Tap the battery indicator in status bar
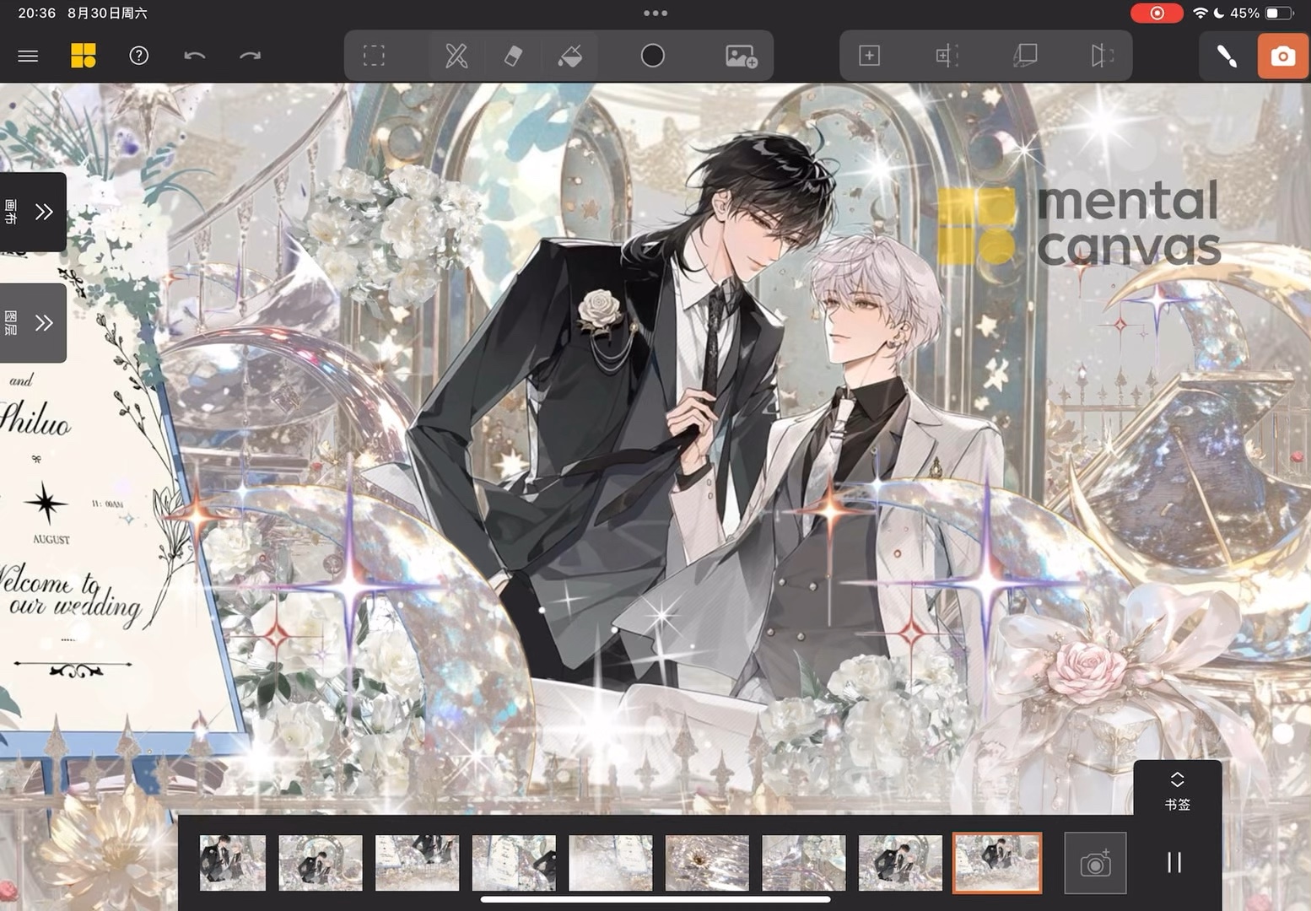Viewport: 1311px width, 911px height. [x=1279, y=13]
